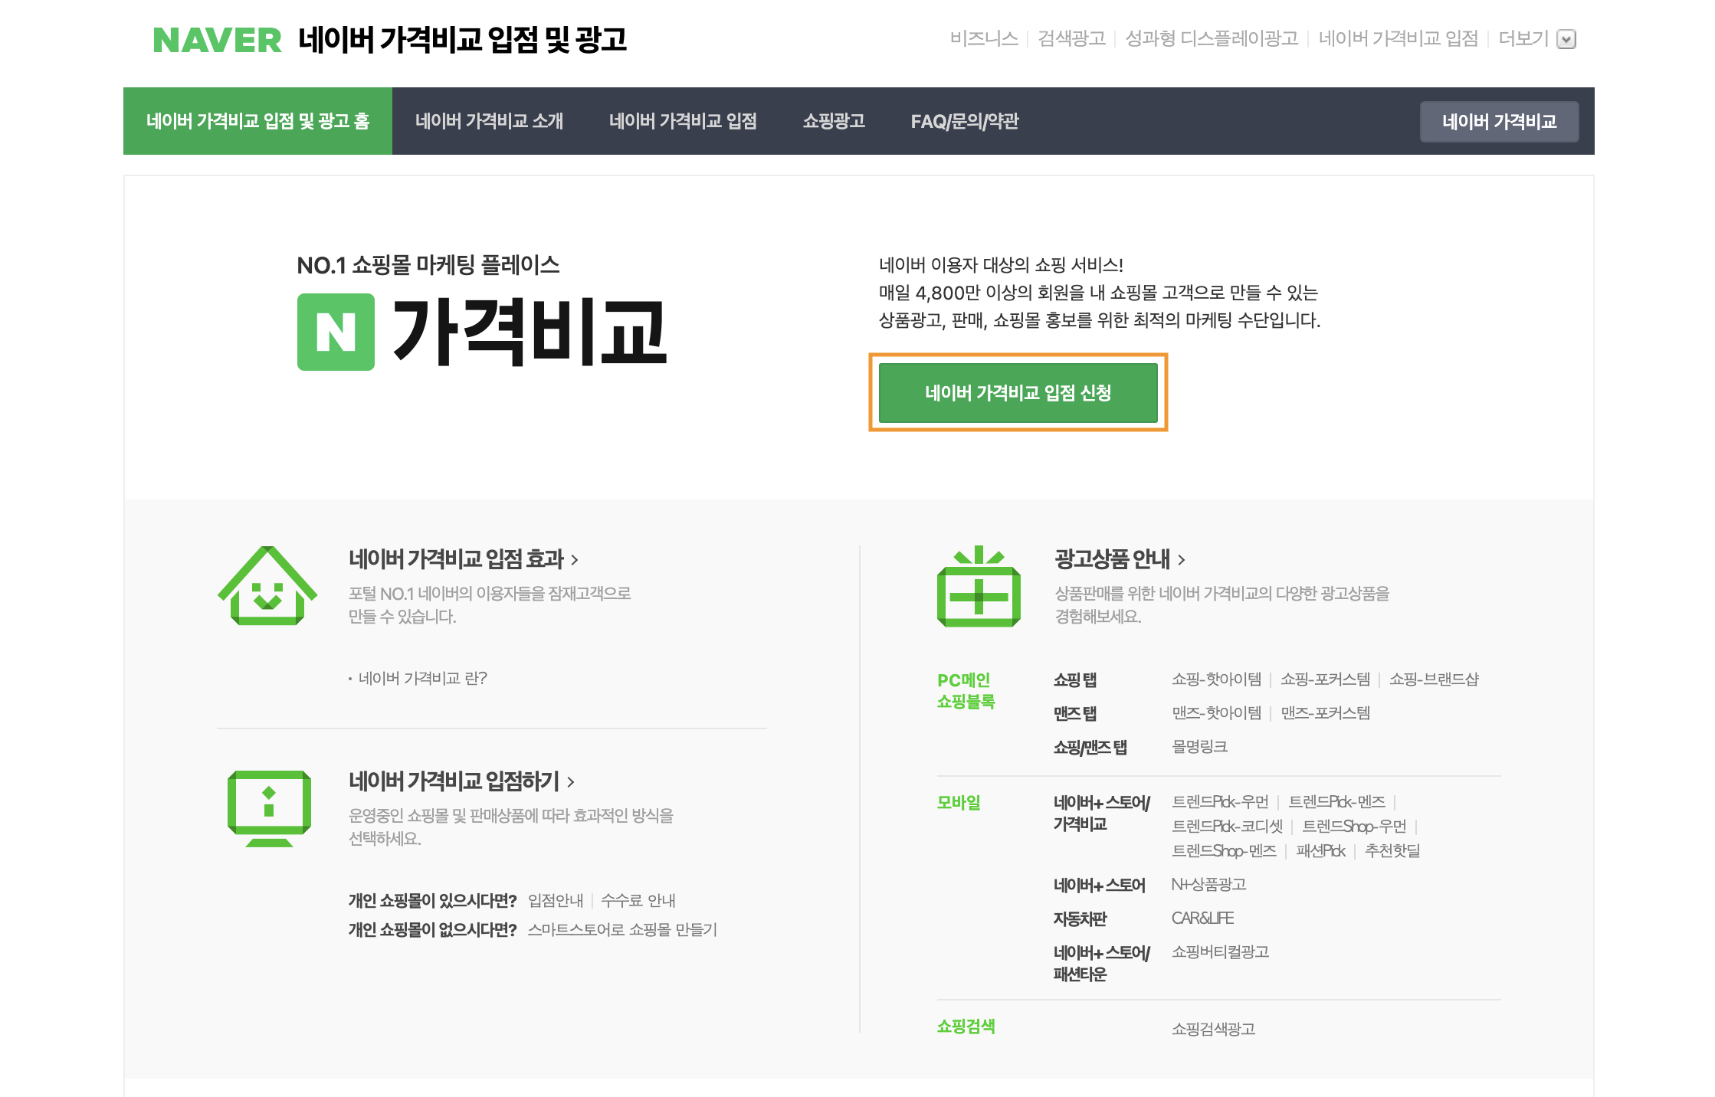The image size is (1715, 1097).
Task: Open 쇼핑-브랜드샵 link
Action: pos(1434,679)
